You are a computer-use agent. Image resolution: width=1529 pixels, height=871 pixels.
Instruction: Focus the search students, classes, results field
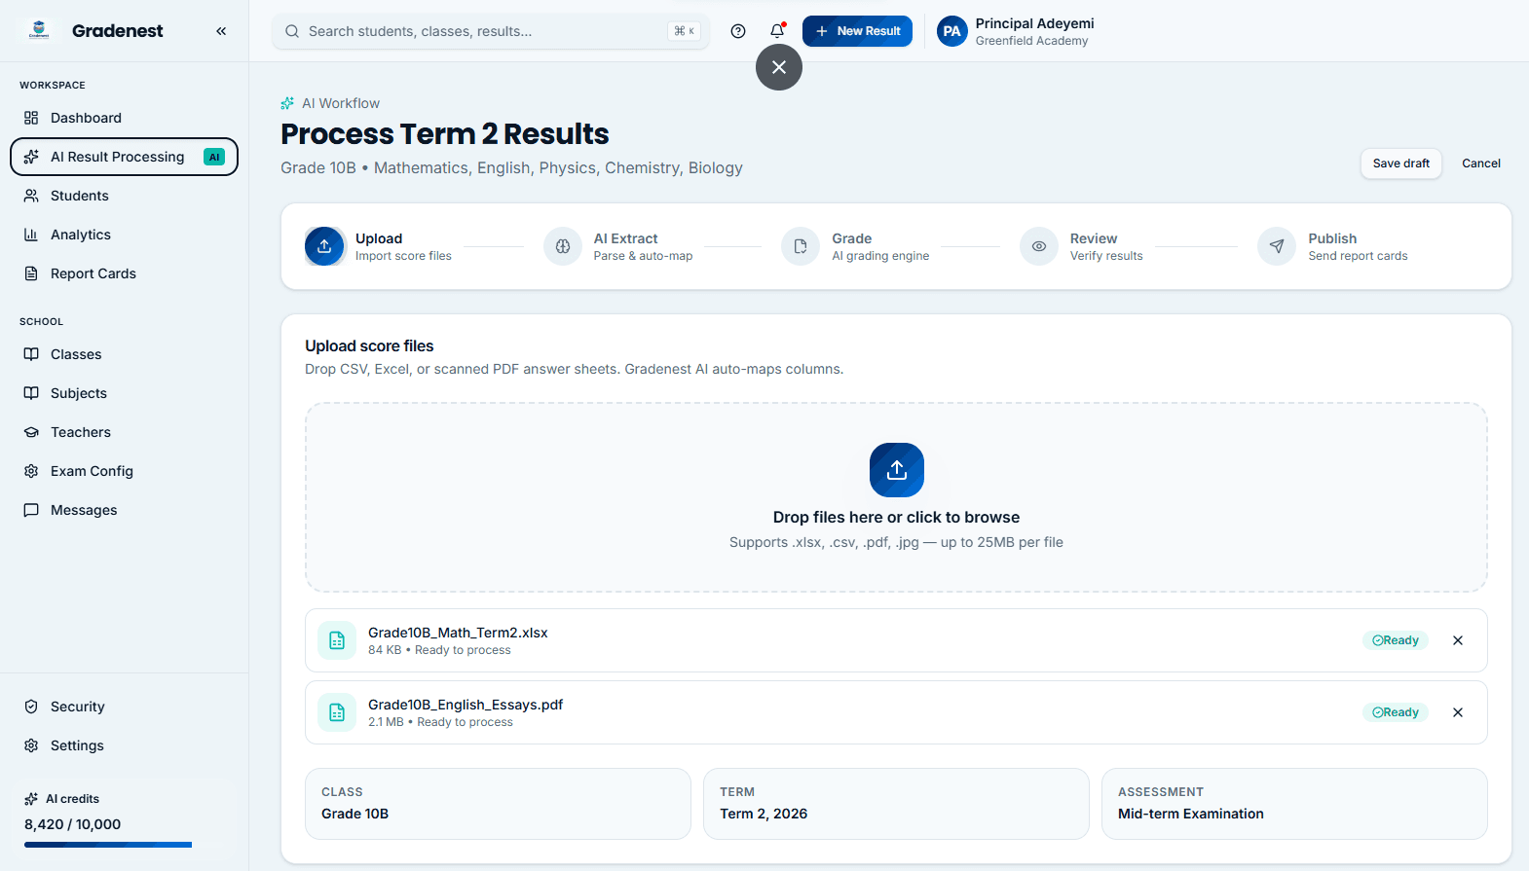tap(491, 31)
